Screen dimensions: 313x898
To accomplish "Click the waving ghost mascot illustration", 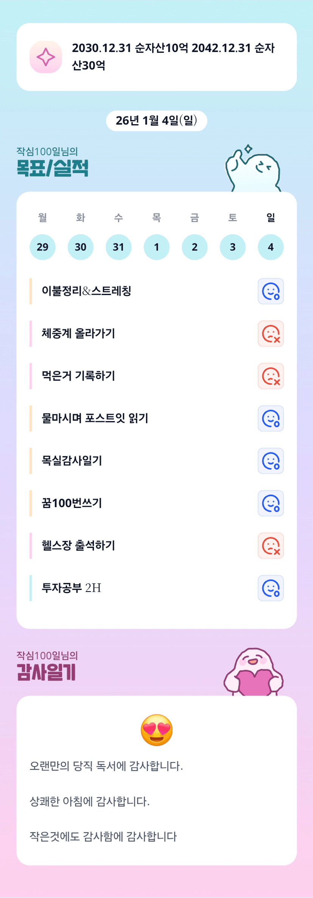I will click(x=253, y=169).
